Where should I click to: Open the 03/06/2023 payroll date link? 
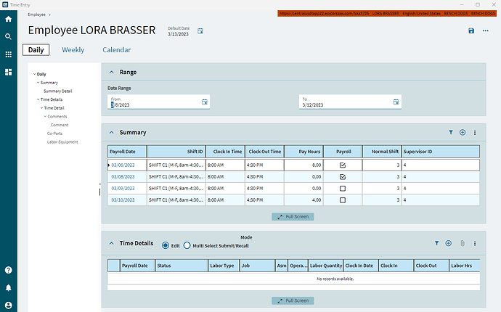123,165
